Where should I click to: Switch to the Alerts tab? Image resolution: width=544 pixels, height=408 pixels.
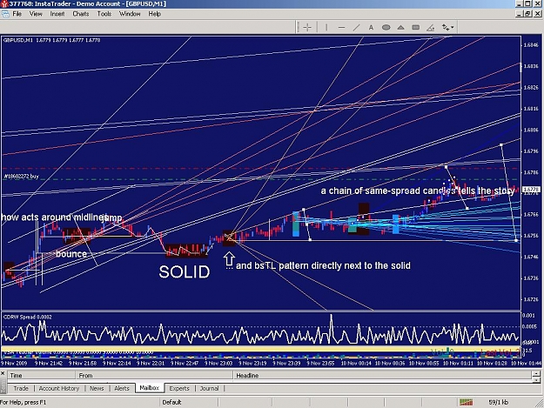click(x=122, y=388)
